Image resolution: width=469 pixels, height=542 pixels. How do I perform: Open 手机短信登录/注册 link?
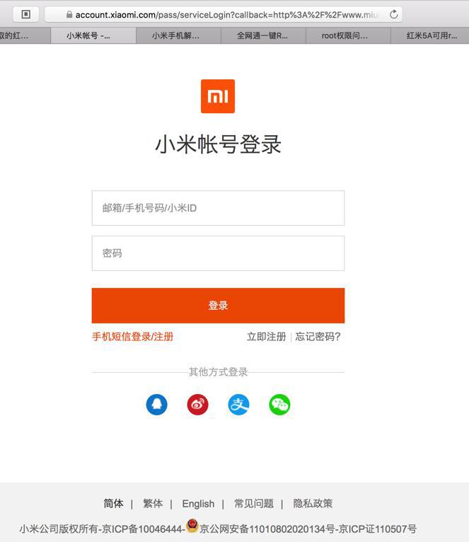(133, 336)
